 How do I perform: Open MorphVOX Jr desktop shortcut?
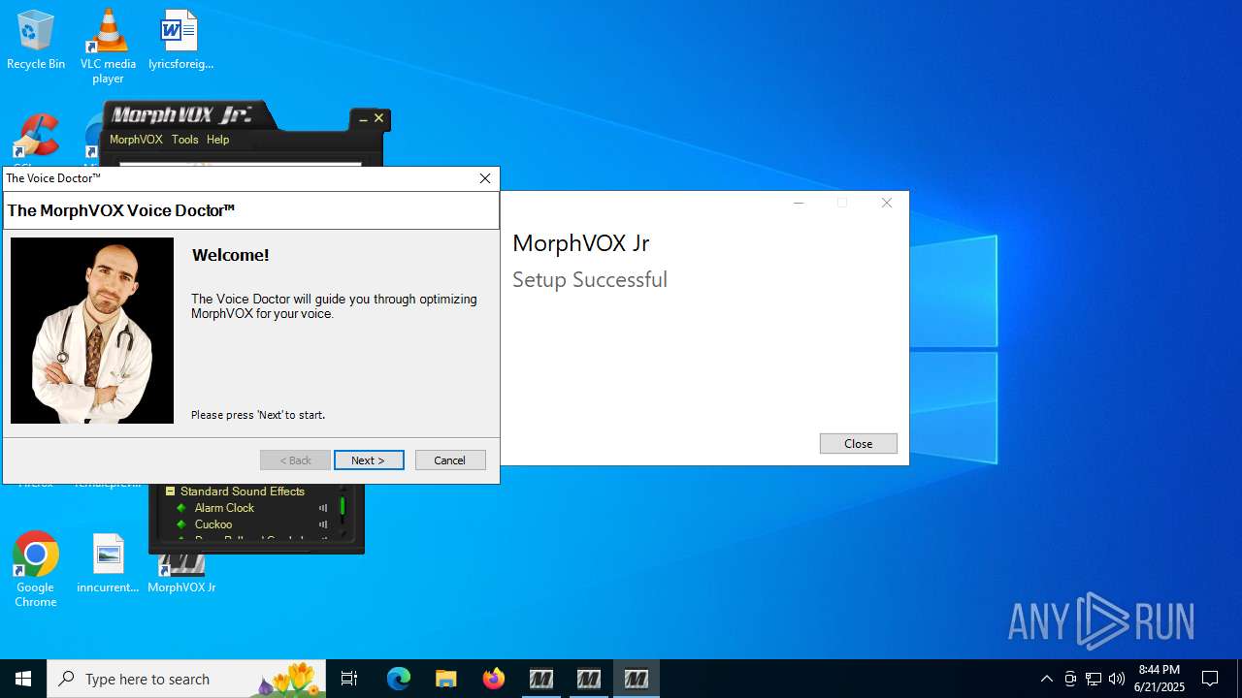coord(181,574)
